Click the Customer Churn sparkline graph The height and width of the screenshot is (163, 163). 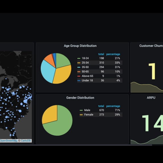click(147, 87)
